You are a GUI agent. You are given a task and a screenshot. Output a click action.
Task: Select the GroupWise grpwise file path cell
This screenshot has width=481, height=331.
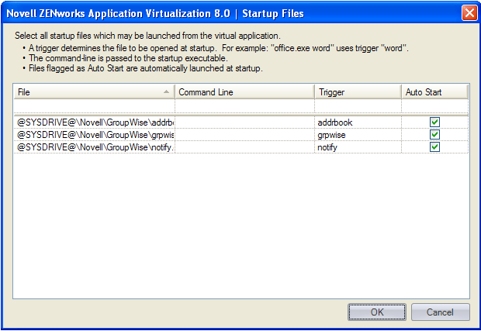pyautogui.click(x=95, y=135)
